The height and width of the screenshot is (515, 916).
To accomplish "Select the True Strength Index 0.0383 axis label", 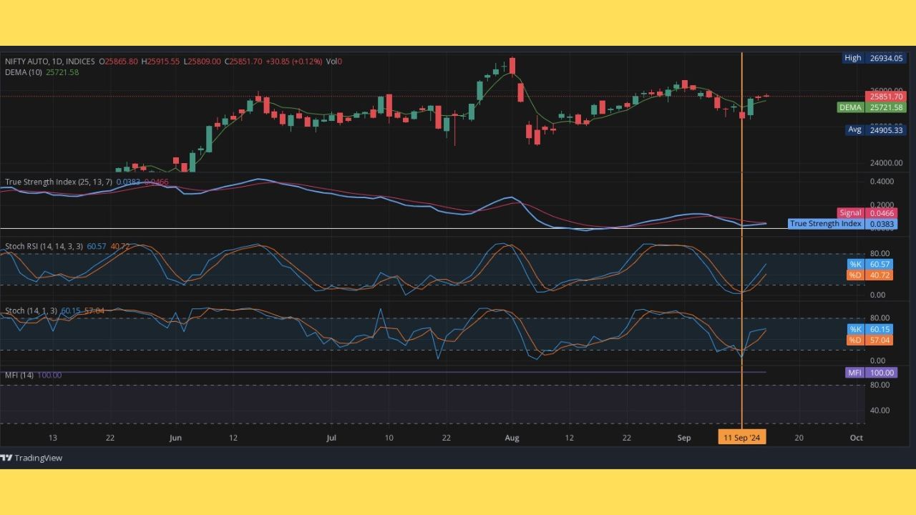I will 842,224.
